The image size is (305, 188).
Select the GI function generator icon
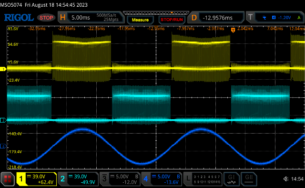(x=231, y=179)
